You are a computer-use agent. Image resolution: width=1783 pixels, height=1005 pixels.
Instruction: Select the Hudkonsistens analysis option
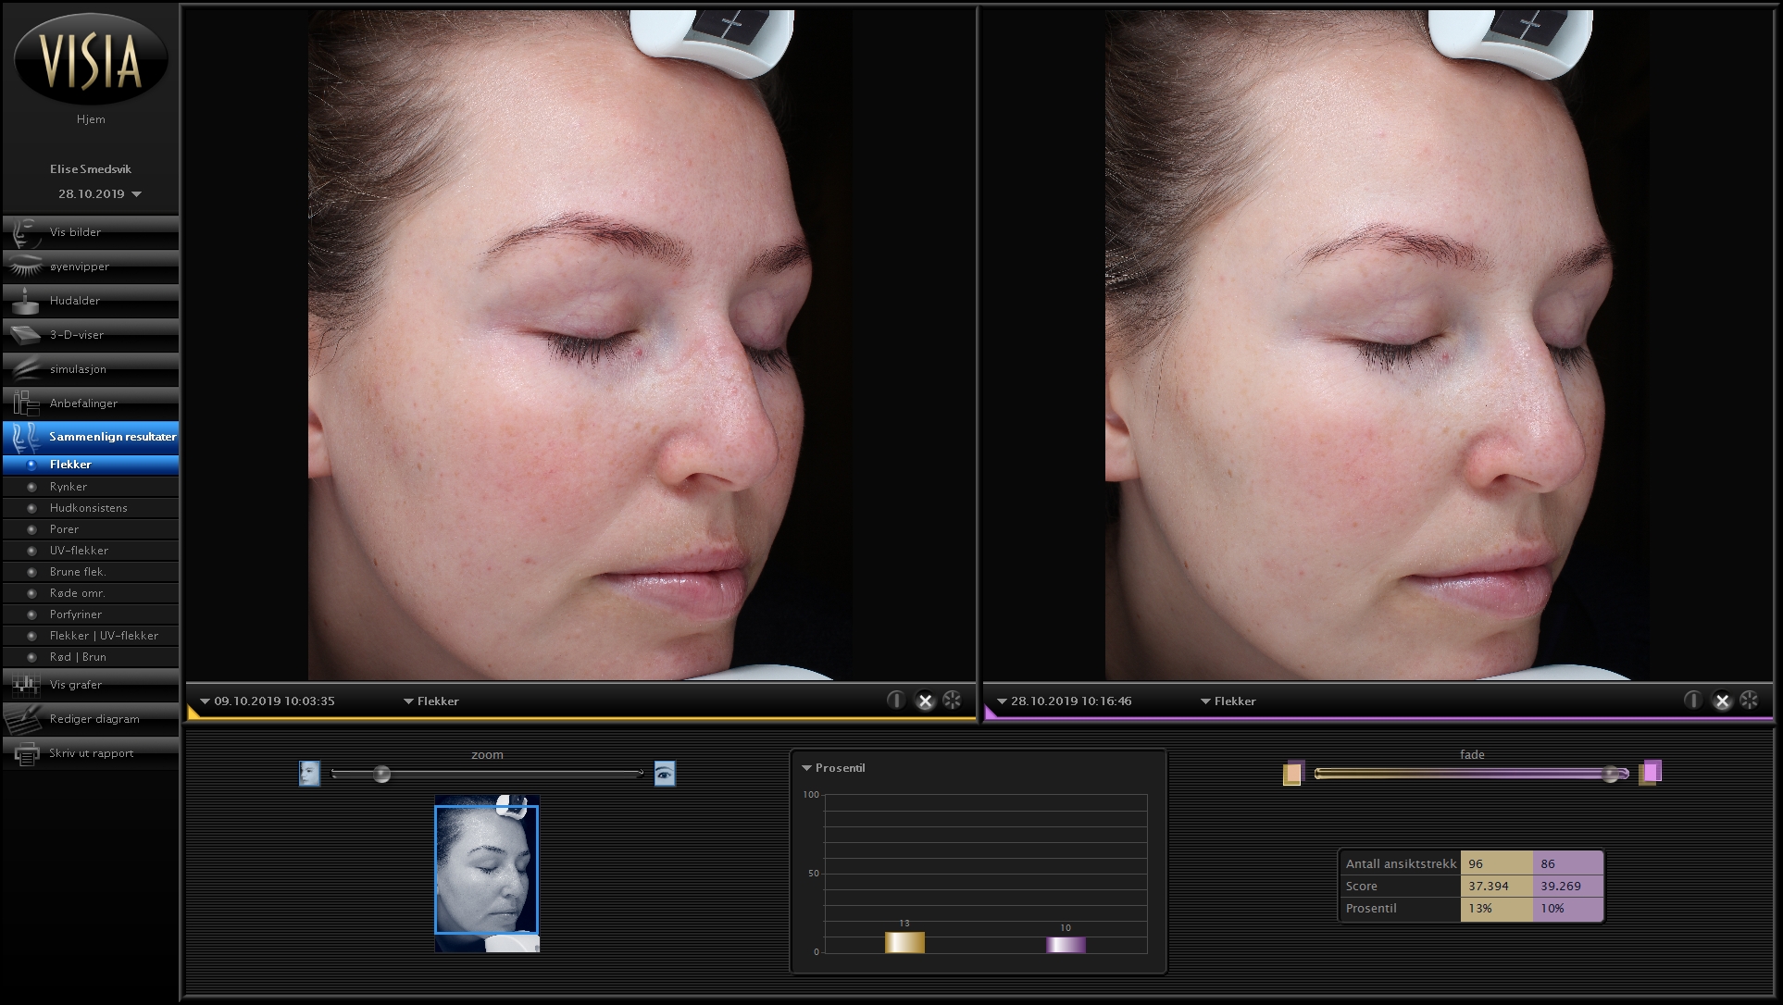coord(91,508)
